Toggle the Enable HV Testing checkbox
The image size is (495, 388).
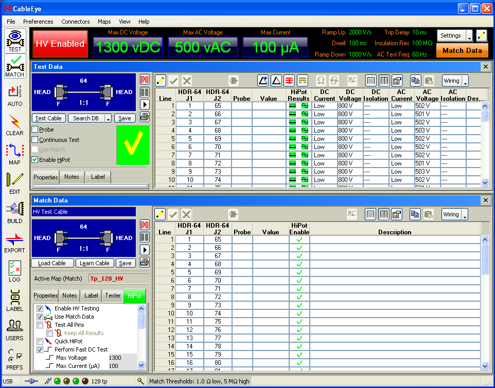40,308
